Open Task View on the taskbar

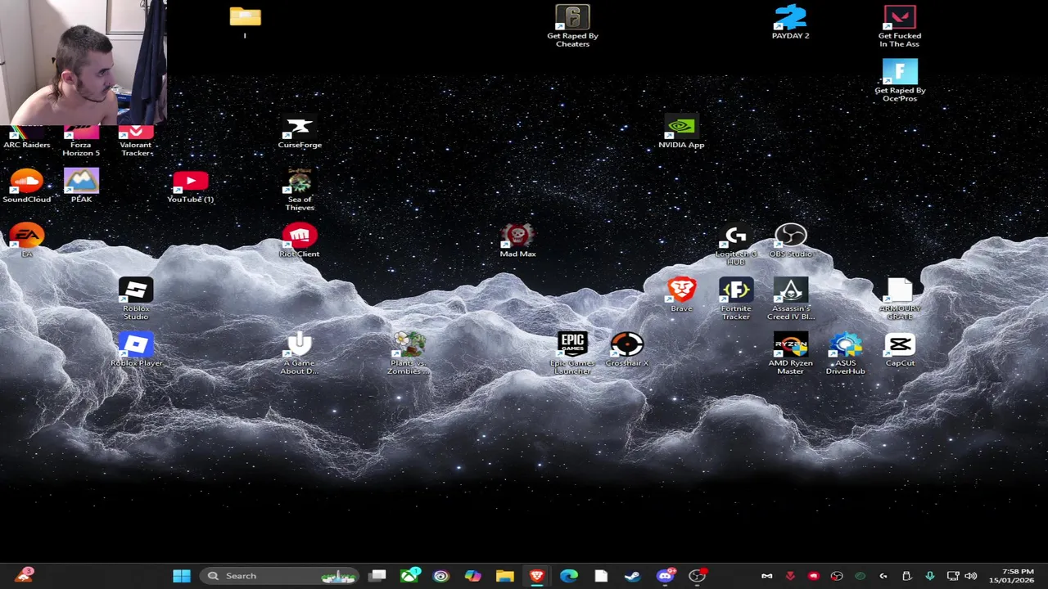click(x=377, y=576)
